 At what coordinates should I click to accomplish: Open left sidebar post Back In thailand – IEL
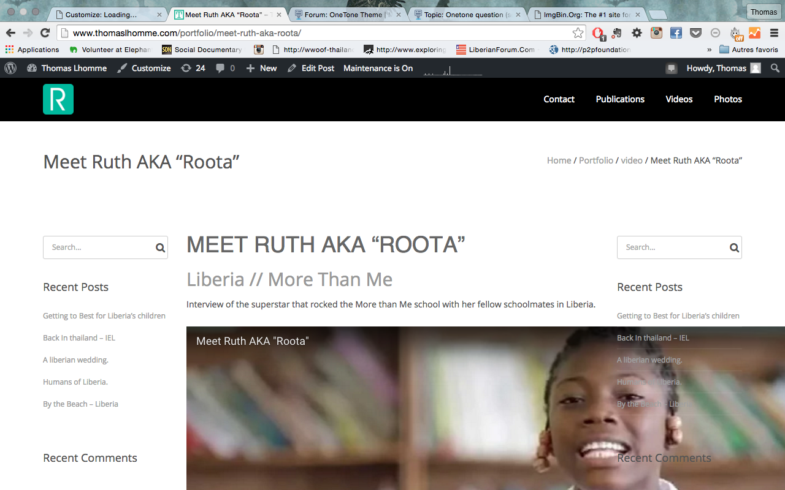tap(79, 338)
